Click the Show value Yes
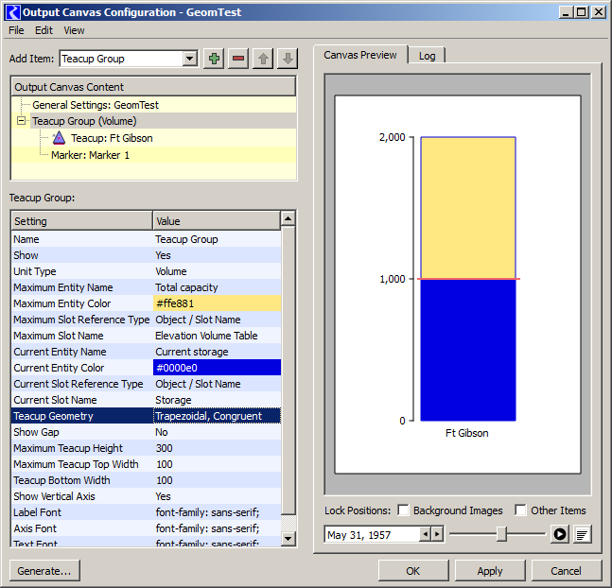The height and width of the screenshot is (588, 612). point(217,255)
